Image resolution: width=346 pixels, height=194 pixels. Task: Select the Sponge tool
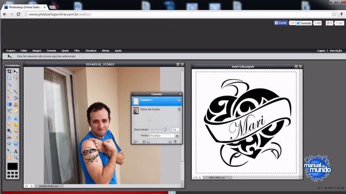click(16, 124)
